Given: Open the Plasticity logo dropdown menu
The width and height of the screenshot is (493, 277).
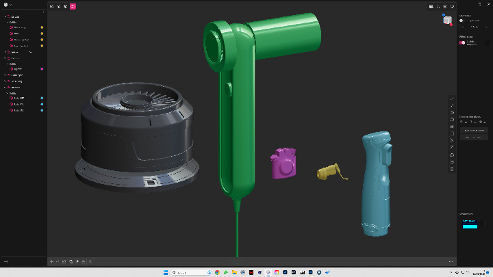Looking at the screenshot, I should (x=6, y=4).
